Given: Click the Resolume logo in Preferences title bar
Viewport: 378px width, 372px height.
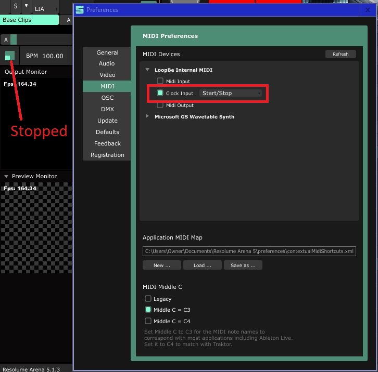Looking at the screenshot, I should pos(79,9).
